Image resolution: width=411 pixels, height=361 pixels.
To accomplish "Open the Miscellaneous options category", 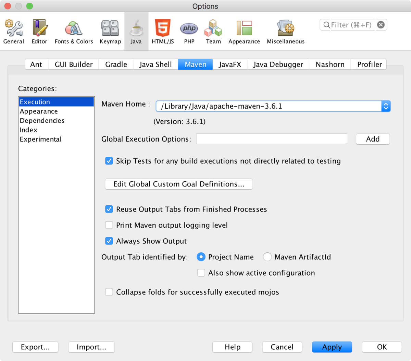I will 286,32.
